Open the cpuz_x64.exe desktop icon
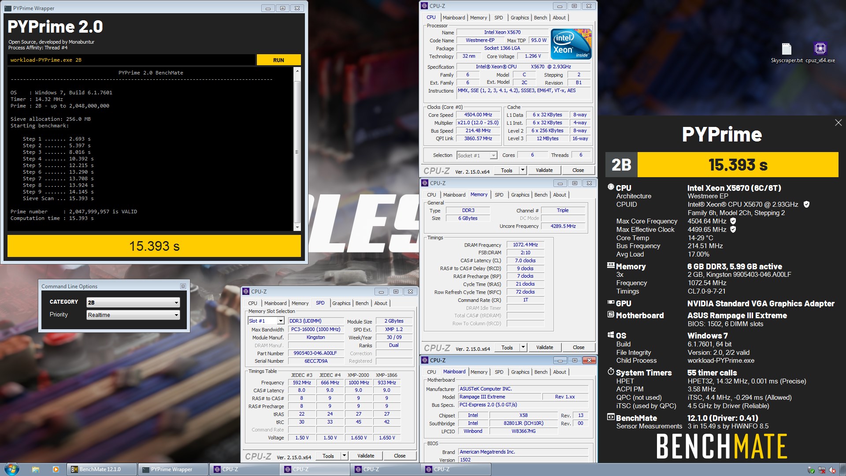The width and height of the screenshot is (846, 476). point(820,53)
